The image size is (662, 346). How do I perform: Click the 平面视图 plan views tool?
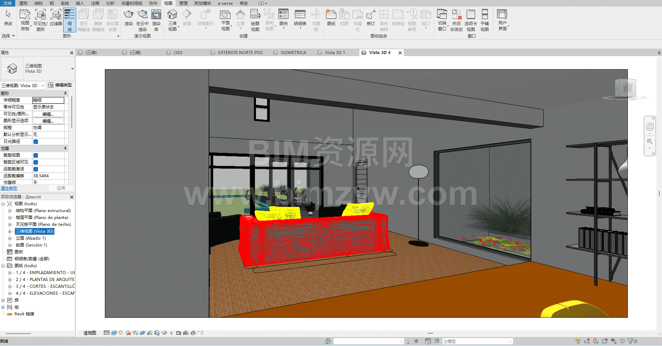point(225,20)
